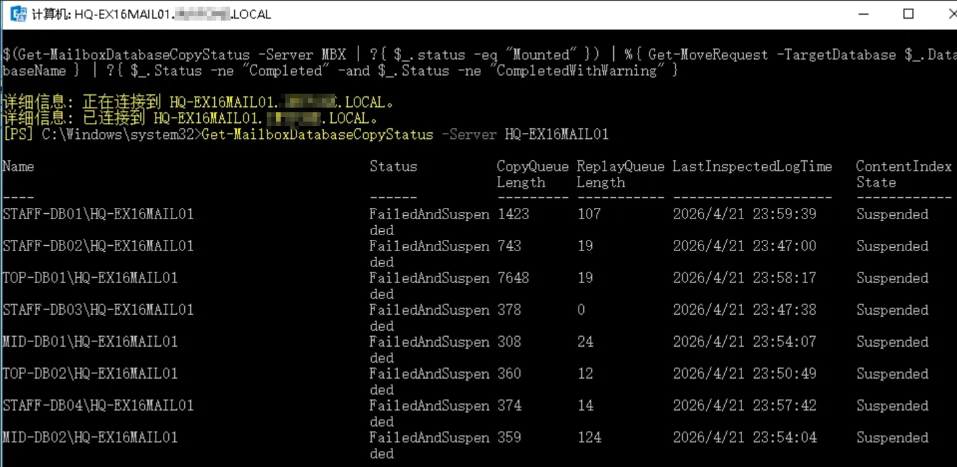Click copy queue value 7648
The width and height of the screenshot is (957, 467).
click(513, 278)
